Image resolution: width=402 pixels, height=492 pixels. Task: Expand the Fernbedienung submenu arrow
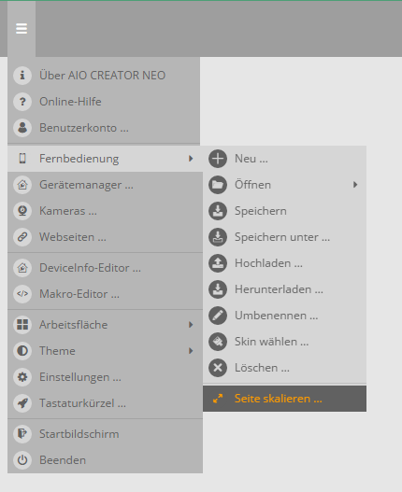[191, 159]
